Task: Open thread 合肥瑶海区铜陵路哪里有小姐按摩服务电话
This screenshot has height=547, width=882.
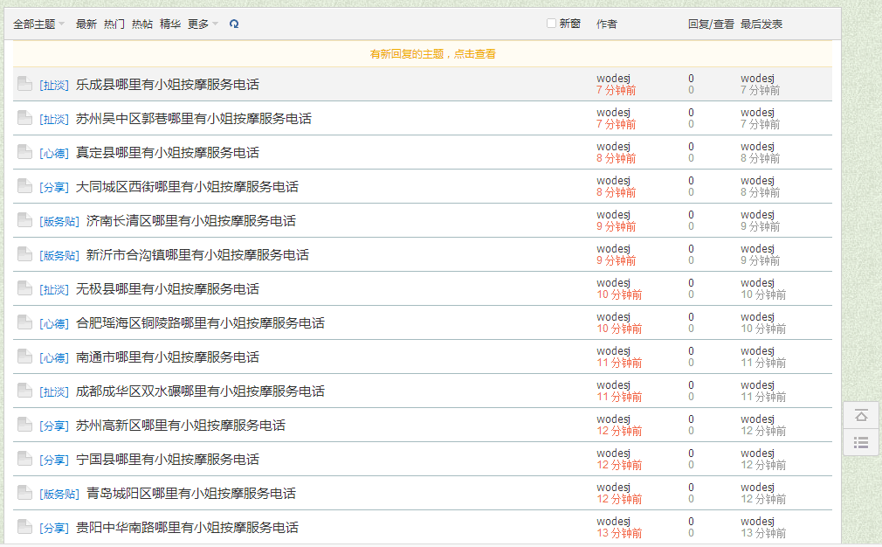Action: 200,323
